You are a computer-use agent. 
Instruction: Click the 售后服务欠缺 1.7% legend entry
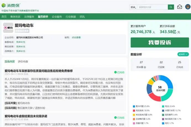tap(172, 119)
